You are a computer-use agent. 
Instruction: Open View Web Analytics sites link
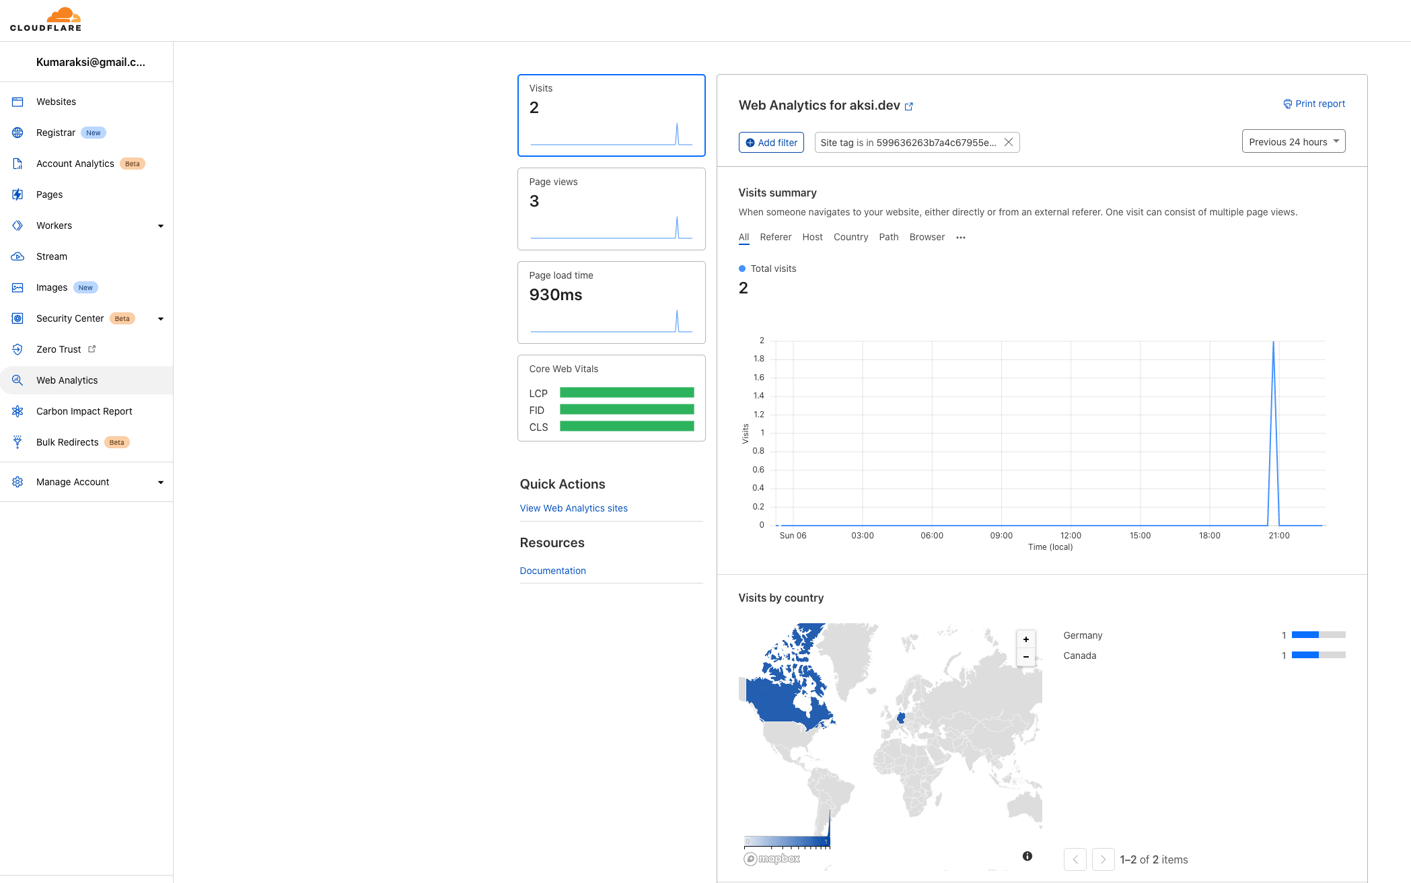click(573, 508)
